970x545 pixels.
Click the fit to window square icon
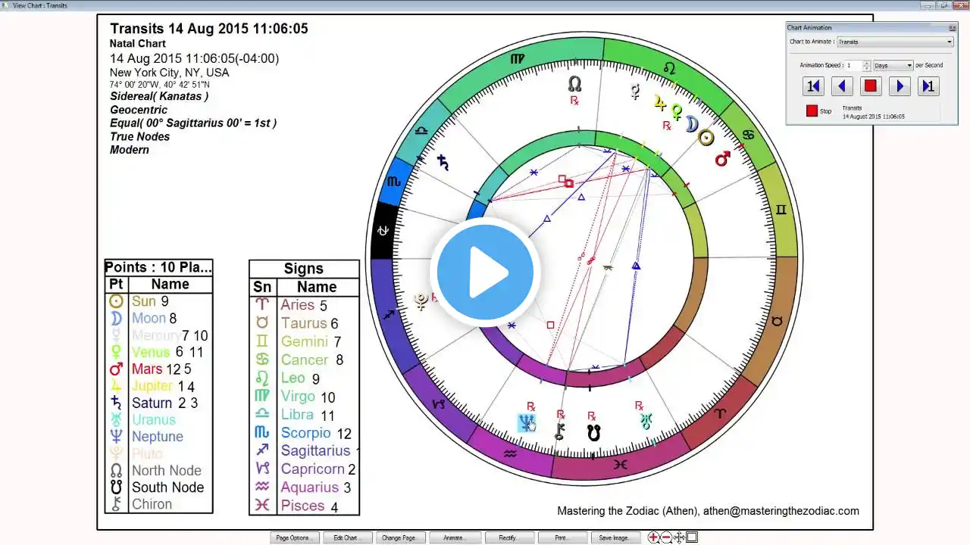(692, 537)
